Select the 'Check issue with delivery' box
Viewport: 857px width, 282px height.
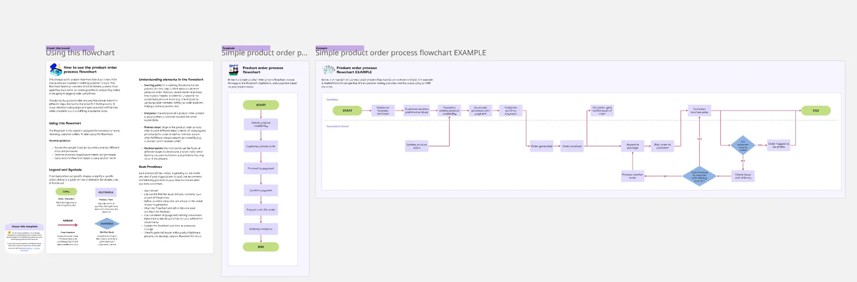pos(743,176)
